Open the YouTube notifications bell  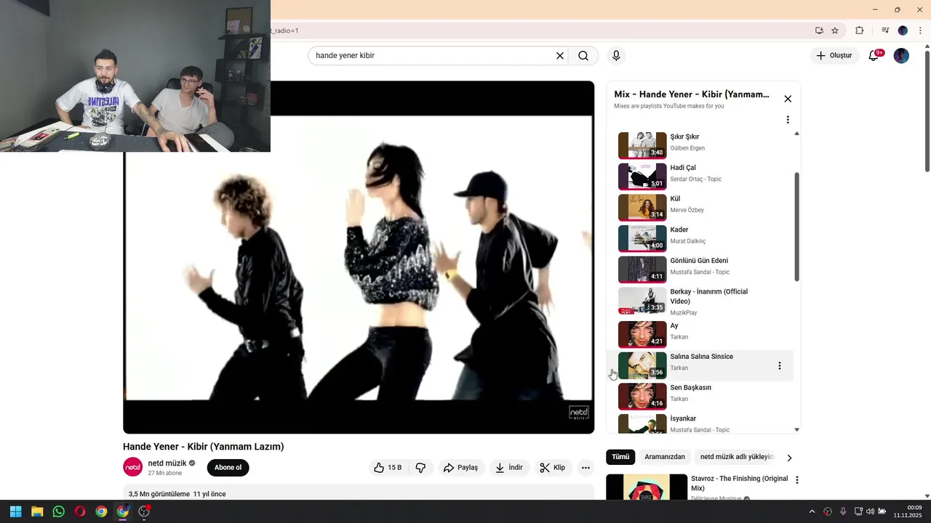point(874,56)
